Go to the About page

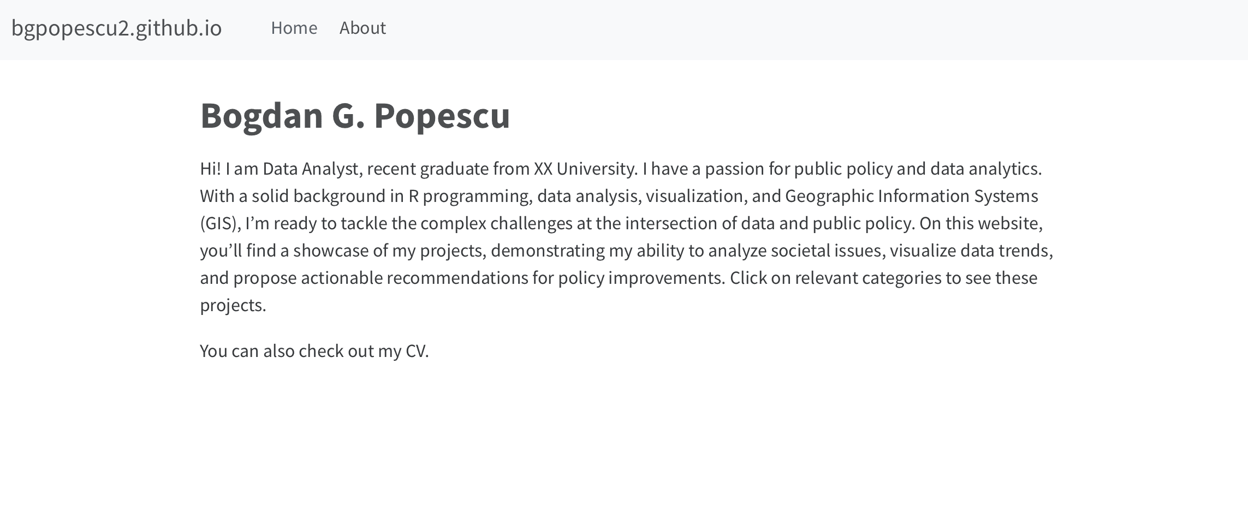click(x=362, y=28)
